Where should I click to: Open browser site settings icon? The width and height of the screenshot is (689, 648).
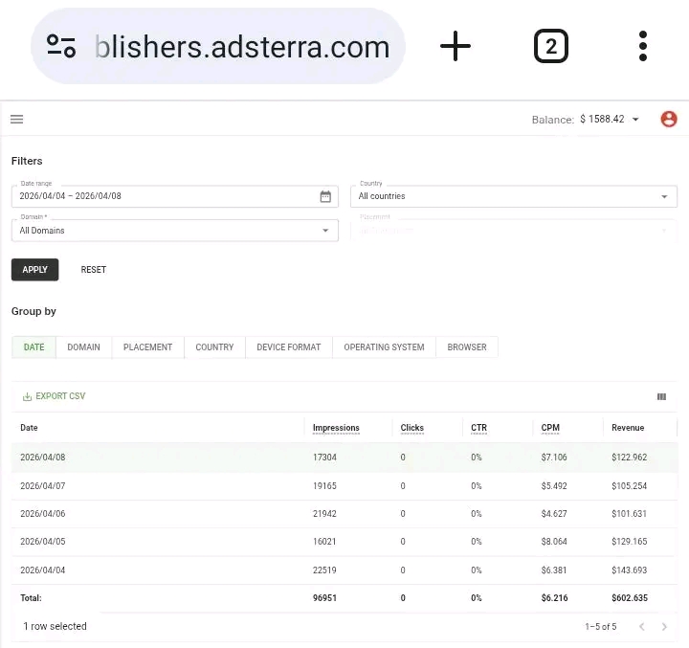pyautogui.click(x=61, y=46)
